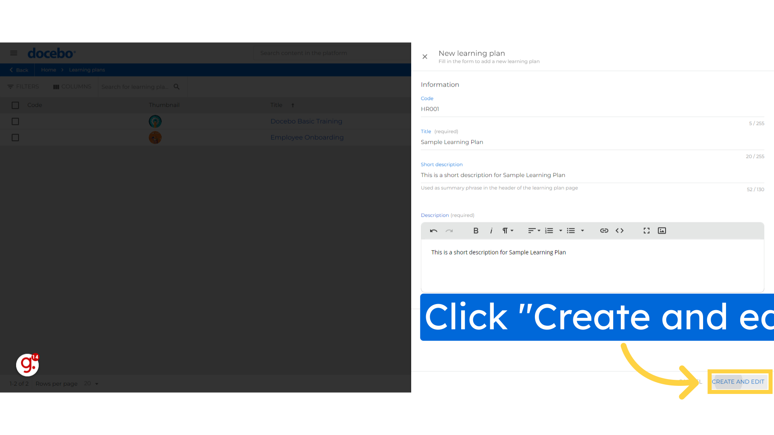Screen dimensions: 774x435
Task: Click the Bold formatting icon
Action: point(476,230)
